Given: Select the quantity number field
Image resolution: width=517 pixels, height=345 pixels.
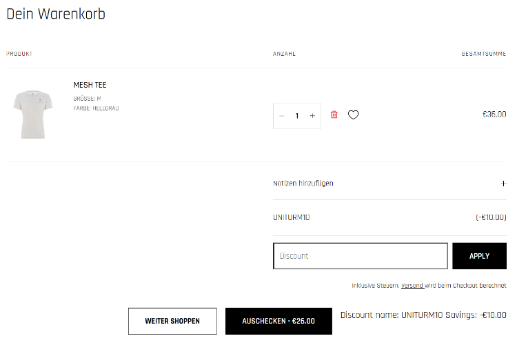Looking at the screenshot, I should coord(297,116).
